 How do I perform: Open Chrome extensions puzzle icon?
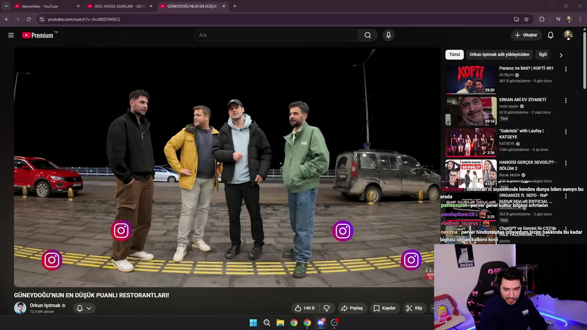(542, 19)
